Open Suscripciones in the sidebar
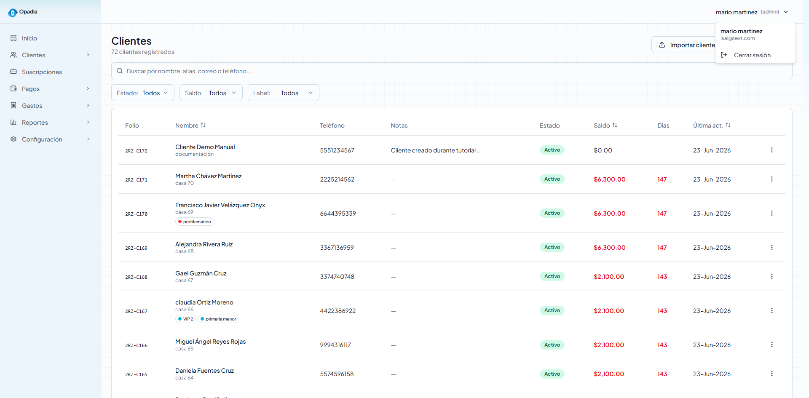809x398 pixels. [51, 72]
